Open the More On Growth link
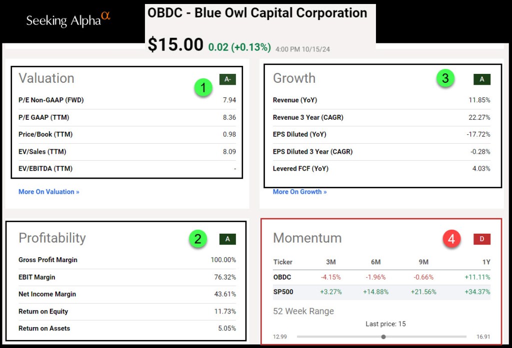 coord(299,192)
